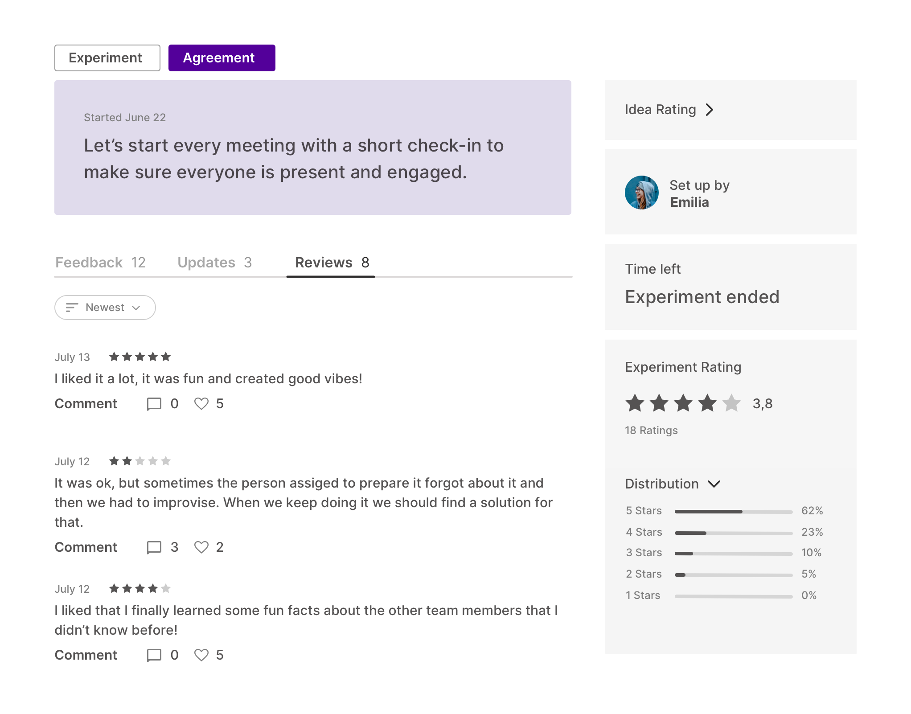
Task: Click the fifth star in Experiment Rating
Action: [731, 403]
